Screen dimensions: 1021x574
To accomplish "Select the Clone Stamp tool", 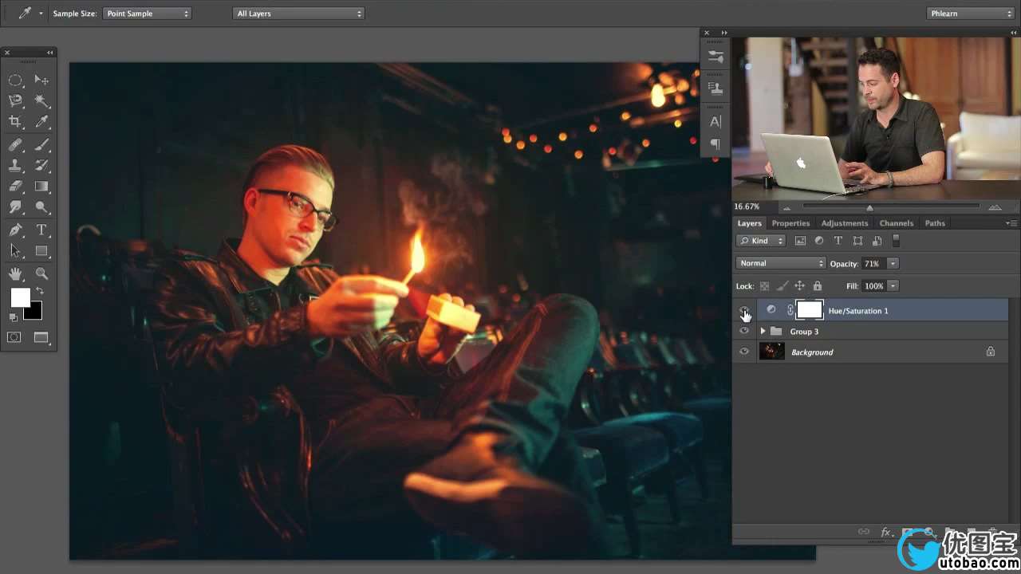I will coord(15,166).
